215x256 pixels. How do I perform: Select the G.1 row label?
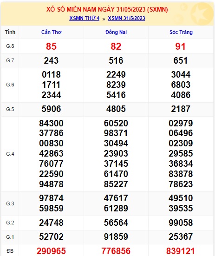click(x=10, y=237)
